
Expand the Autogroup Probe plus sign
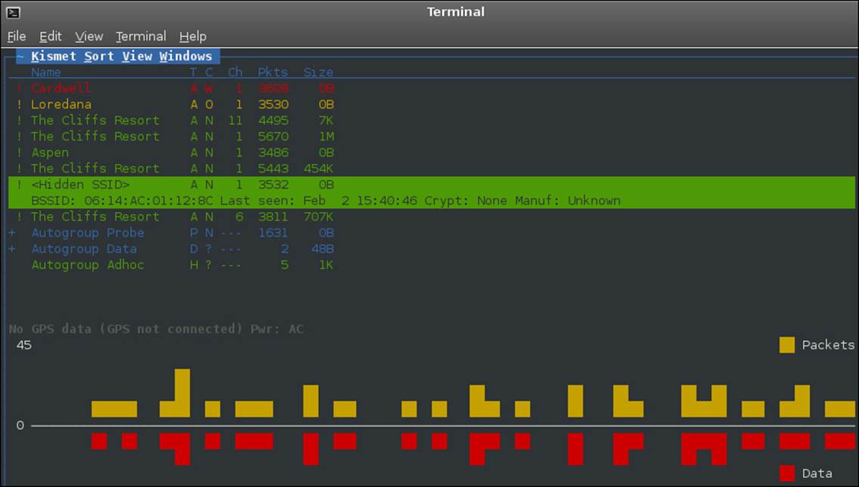coord(11,233)
